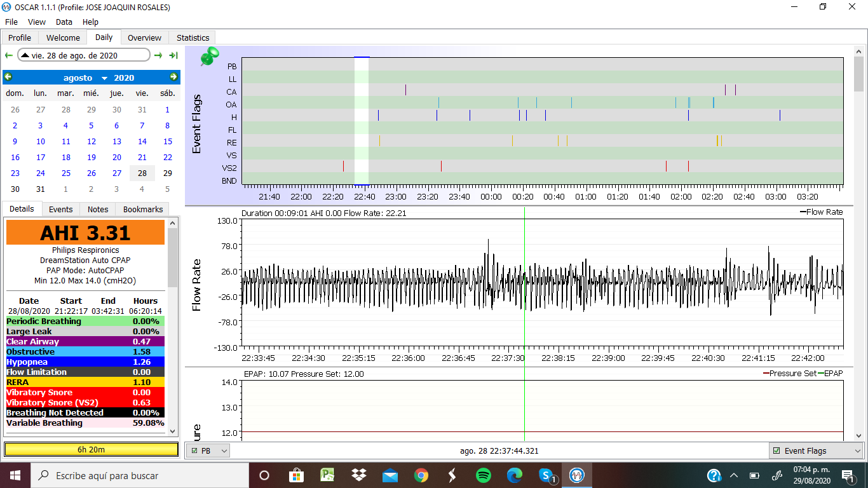The width and height of the screenshot is (868, 488).
Task: Click the AHI 3.31 orange banner
Action: tap(85, 233)
